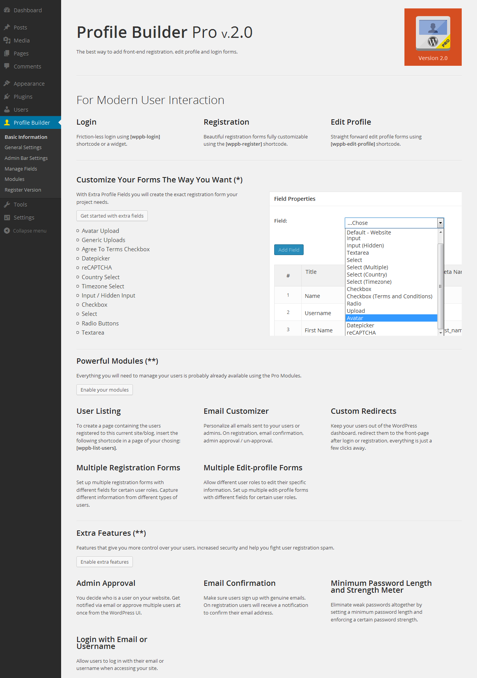Open the Settings menu
Screen dimensions: 477x678
click(31, 217)
